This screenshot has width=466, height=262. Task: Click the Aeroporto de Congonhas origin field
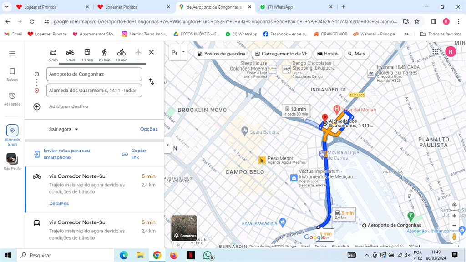tap(94, 74)
